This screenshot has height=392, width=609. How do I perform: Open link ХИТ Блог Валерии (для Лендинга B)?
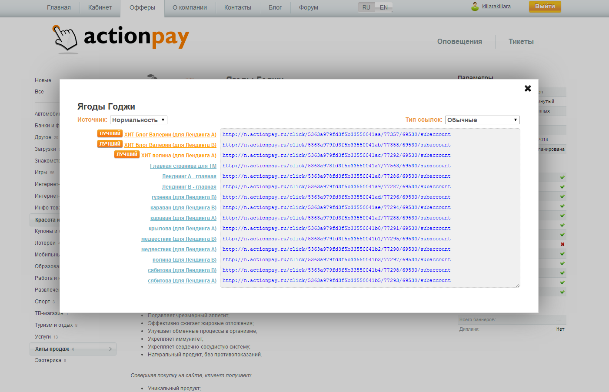(170, 145)
